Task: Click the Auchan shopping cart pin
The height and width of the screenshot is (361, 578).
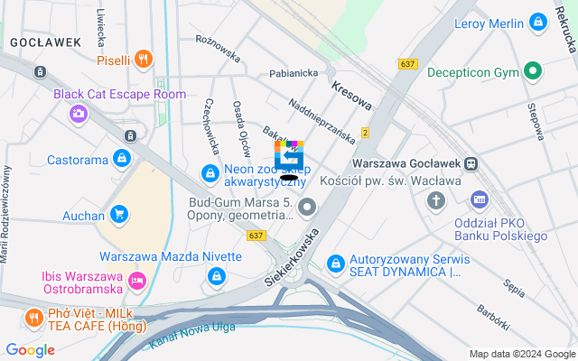Action: click(119, 215)
